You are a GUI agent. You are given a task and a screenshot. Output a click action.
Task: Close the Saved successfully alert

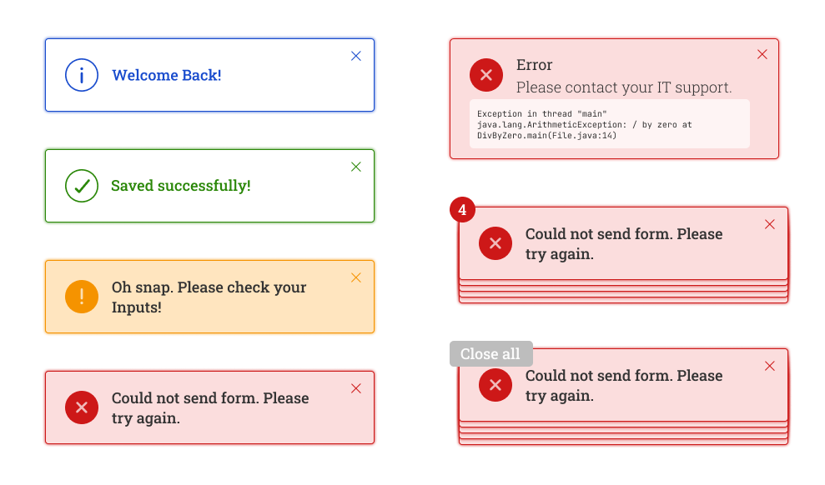click(x=355, y=167)
